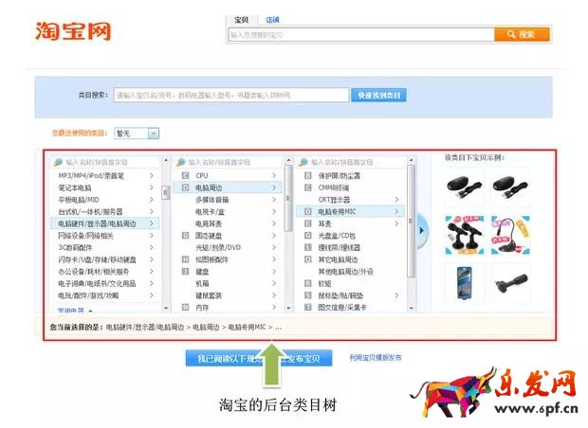Click the Taobao logo

click(74, 30)
